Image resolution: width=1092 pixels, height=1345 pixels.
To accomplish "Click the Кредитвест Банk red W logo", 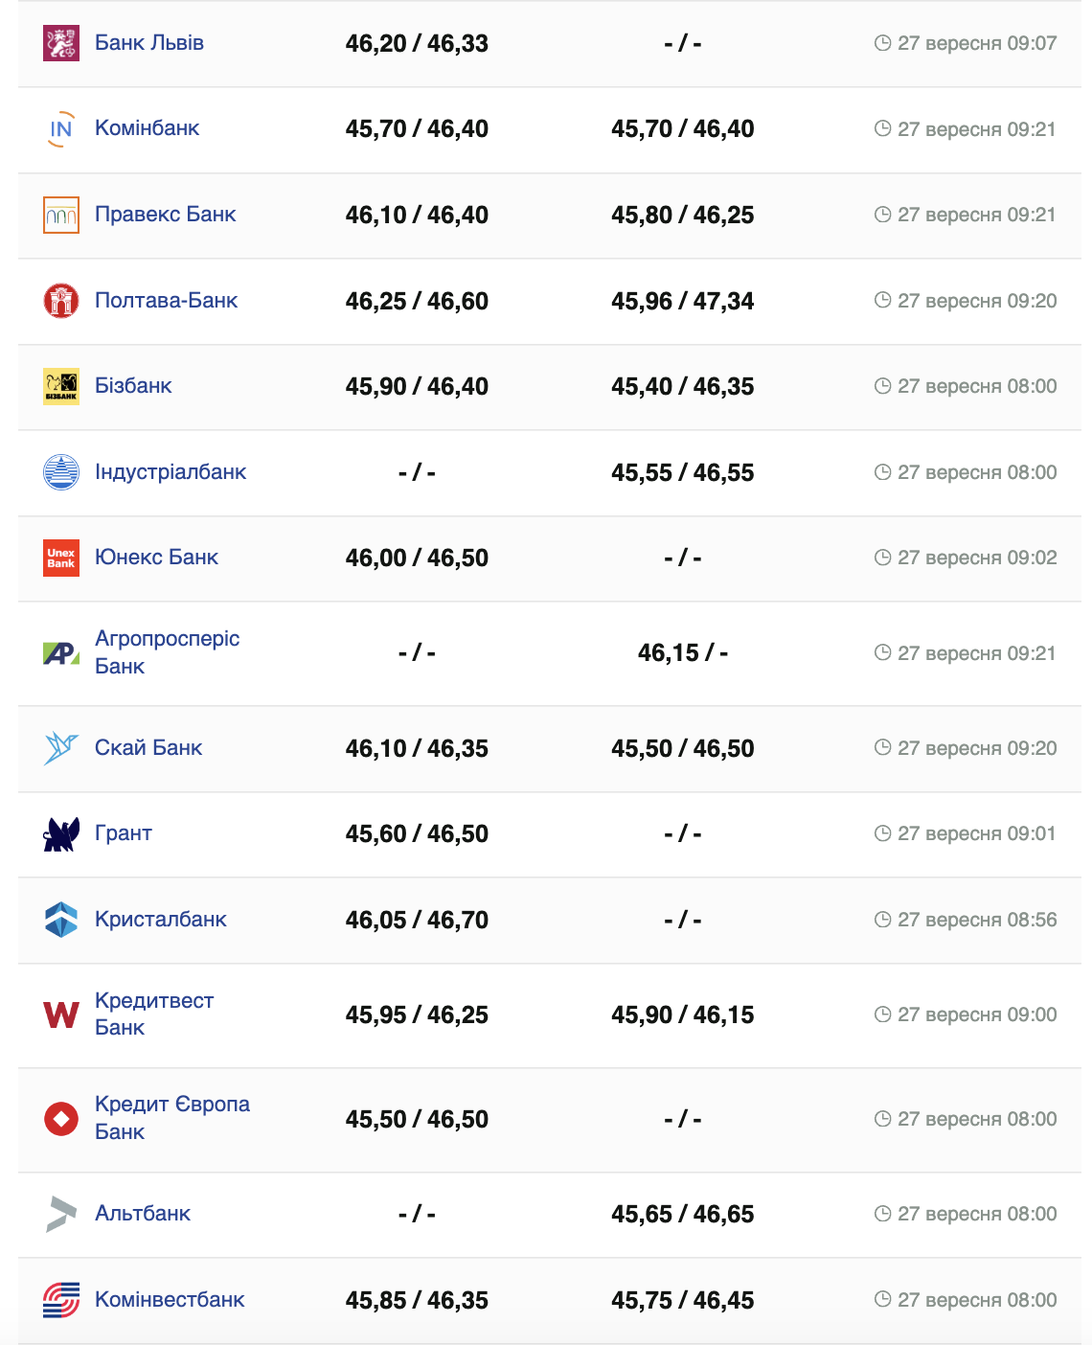I will pyautogui.click(x=61, y=1014).
